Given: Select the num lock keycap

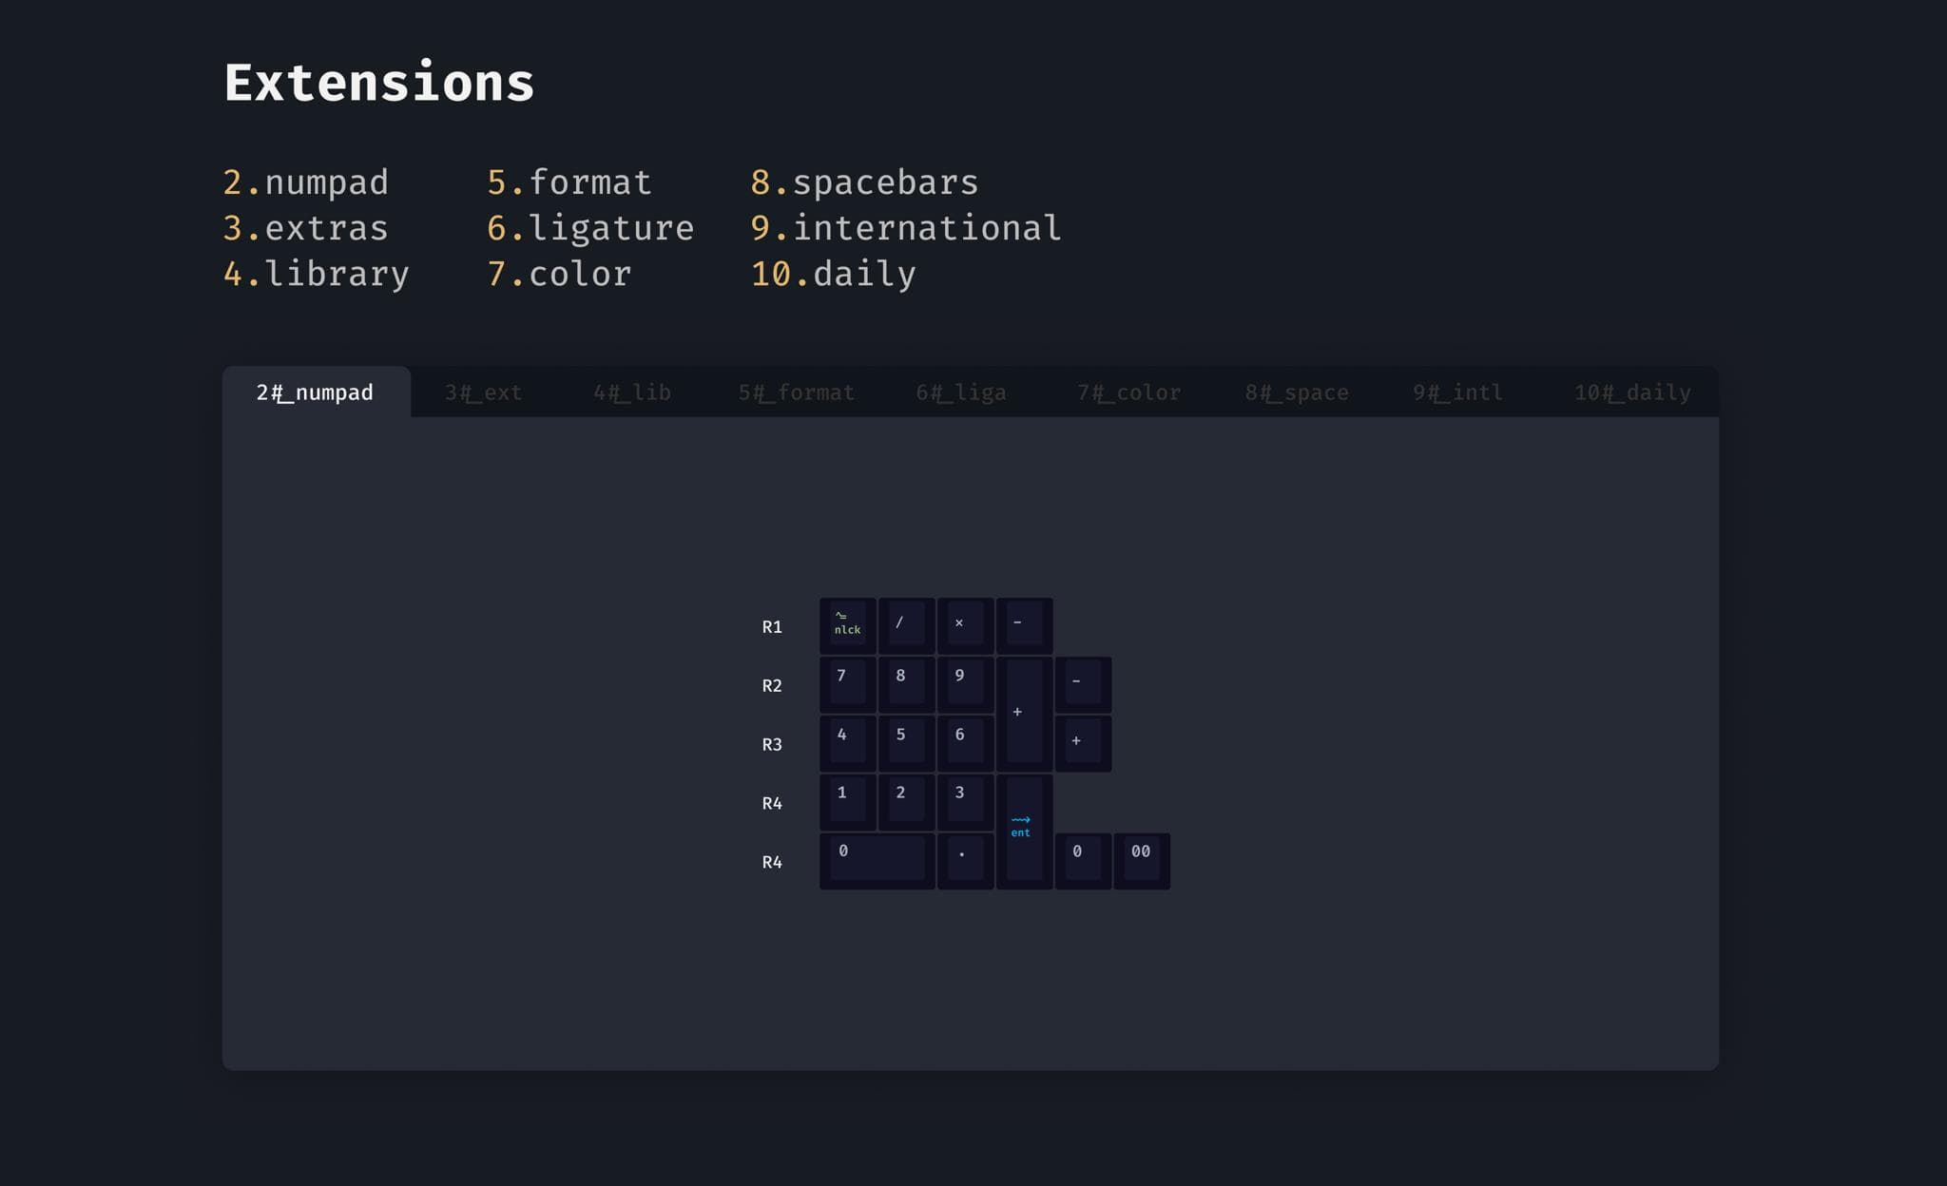Looking at the screenshot, I should pyautogui.click(x=846, y=624).
